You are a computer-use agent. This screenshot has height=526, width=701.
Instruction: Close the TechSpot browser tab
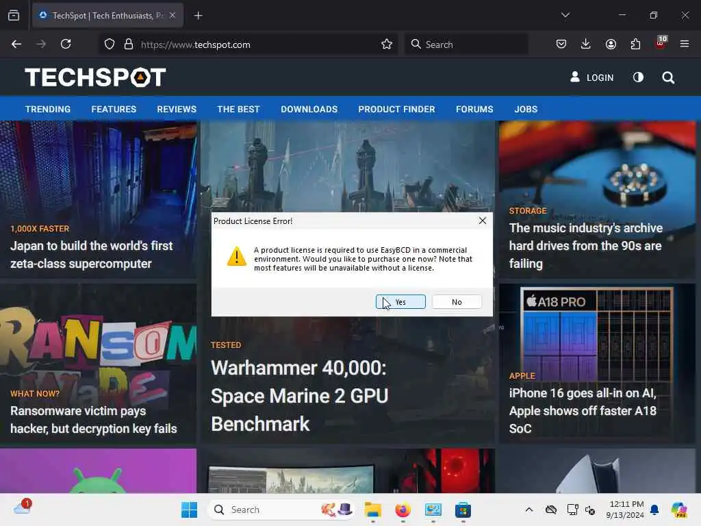point(173,15)
